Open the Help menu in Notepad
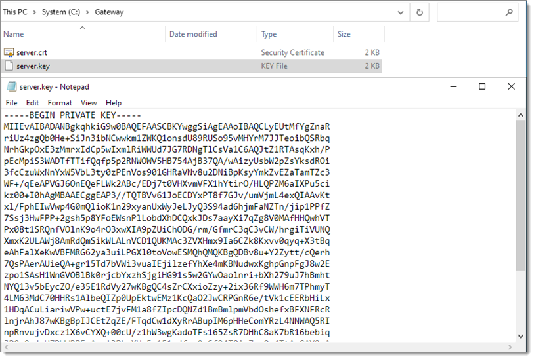This screenshot has width=534, height=359. tap(114, 103)
